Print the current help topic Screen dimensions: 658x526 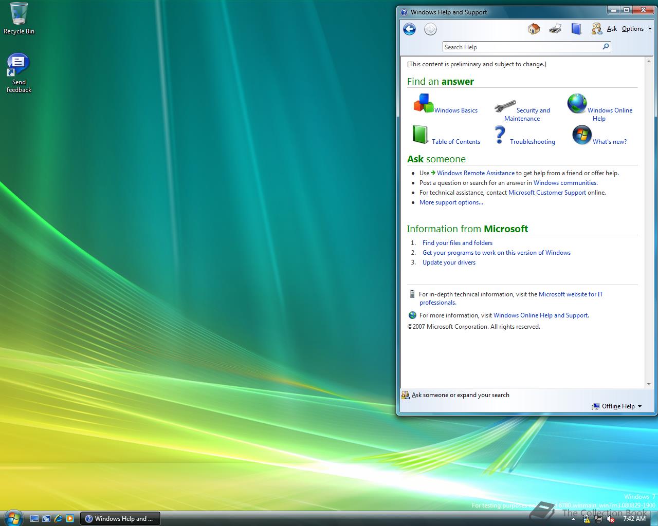(x=555, y=29)
